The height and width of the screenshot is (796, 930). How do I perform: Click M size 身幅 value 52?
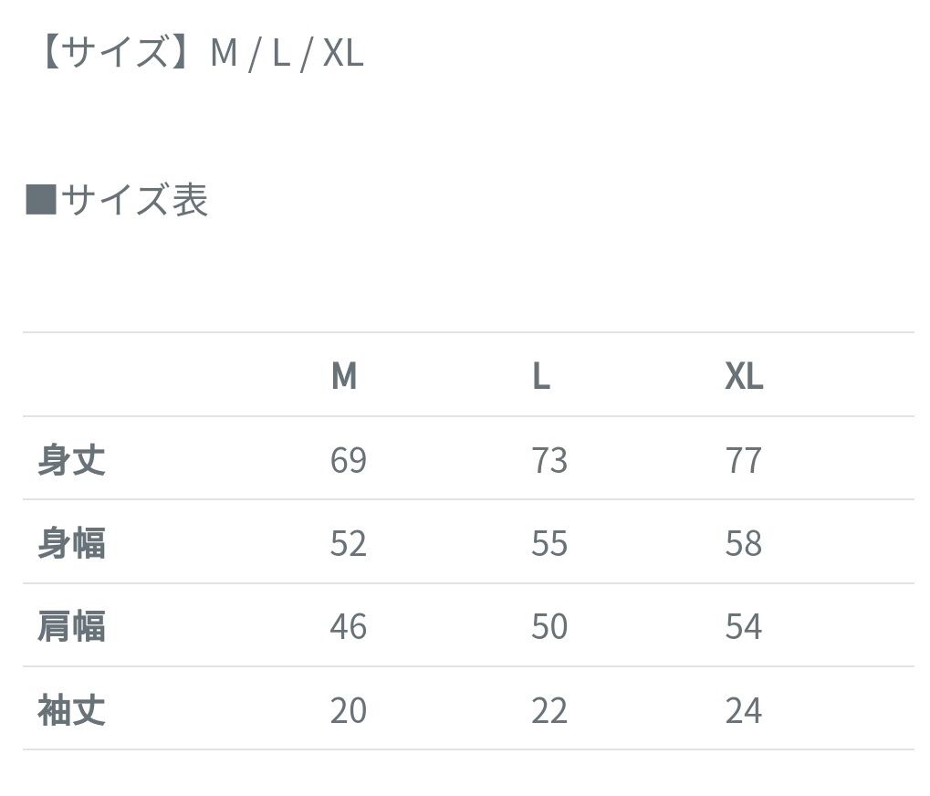348,543
